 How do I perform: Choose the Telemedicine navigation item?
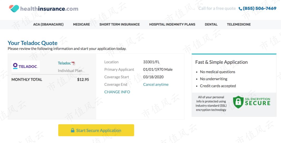(239, 24)
